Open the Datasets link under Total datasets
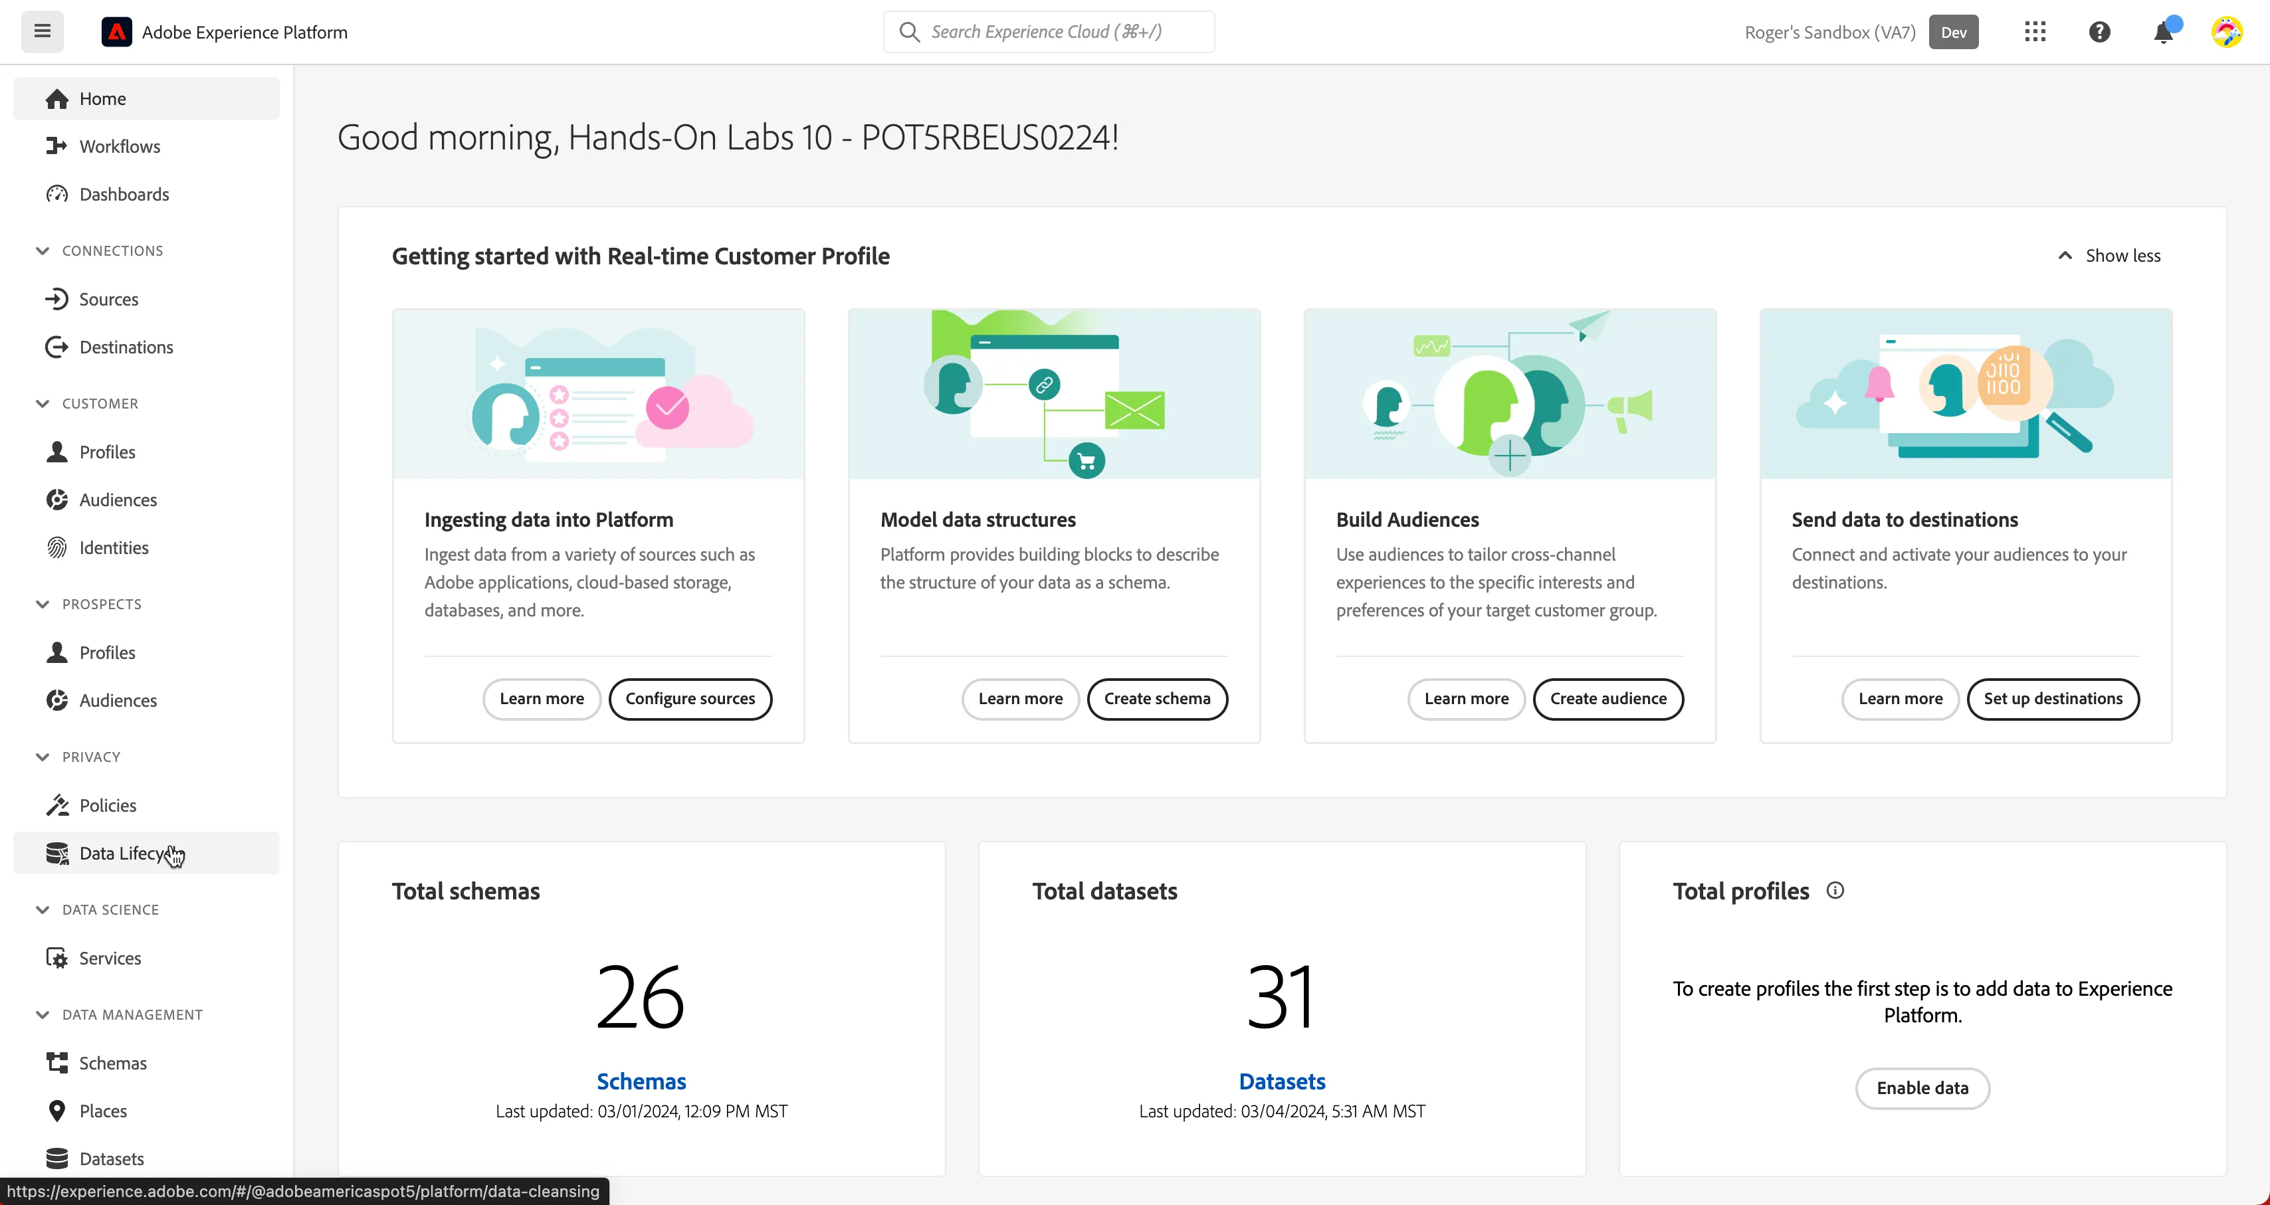This screenshot has width=2270, height=1205. (1282, 1081)
